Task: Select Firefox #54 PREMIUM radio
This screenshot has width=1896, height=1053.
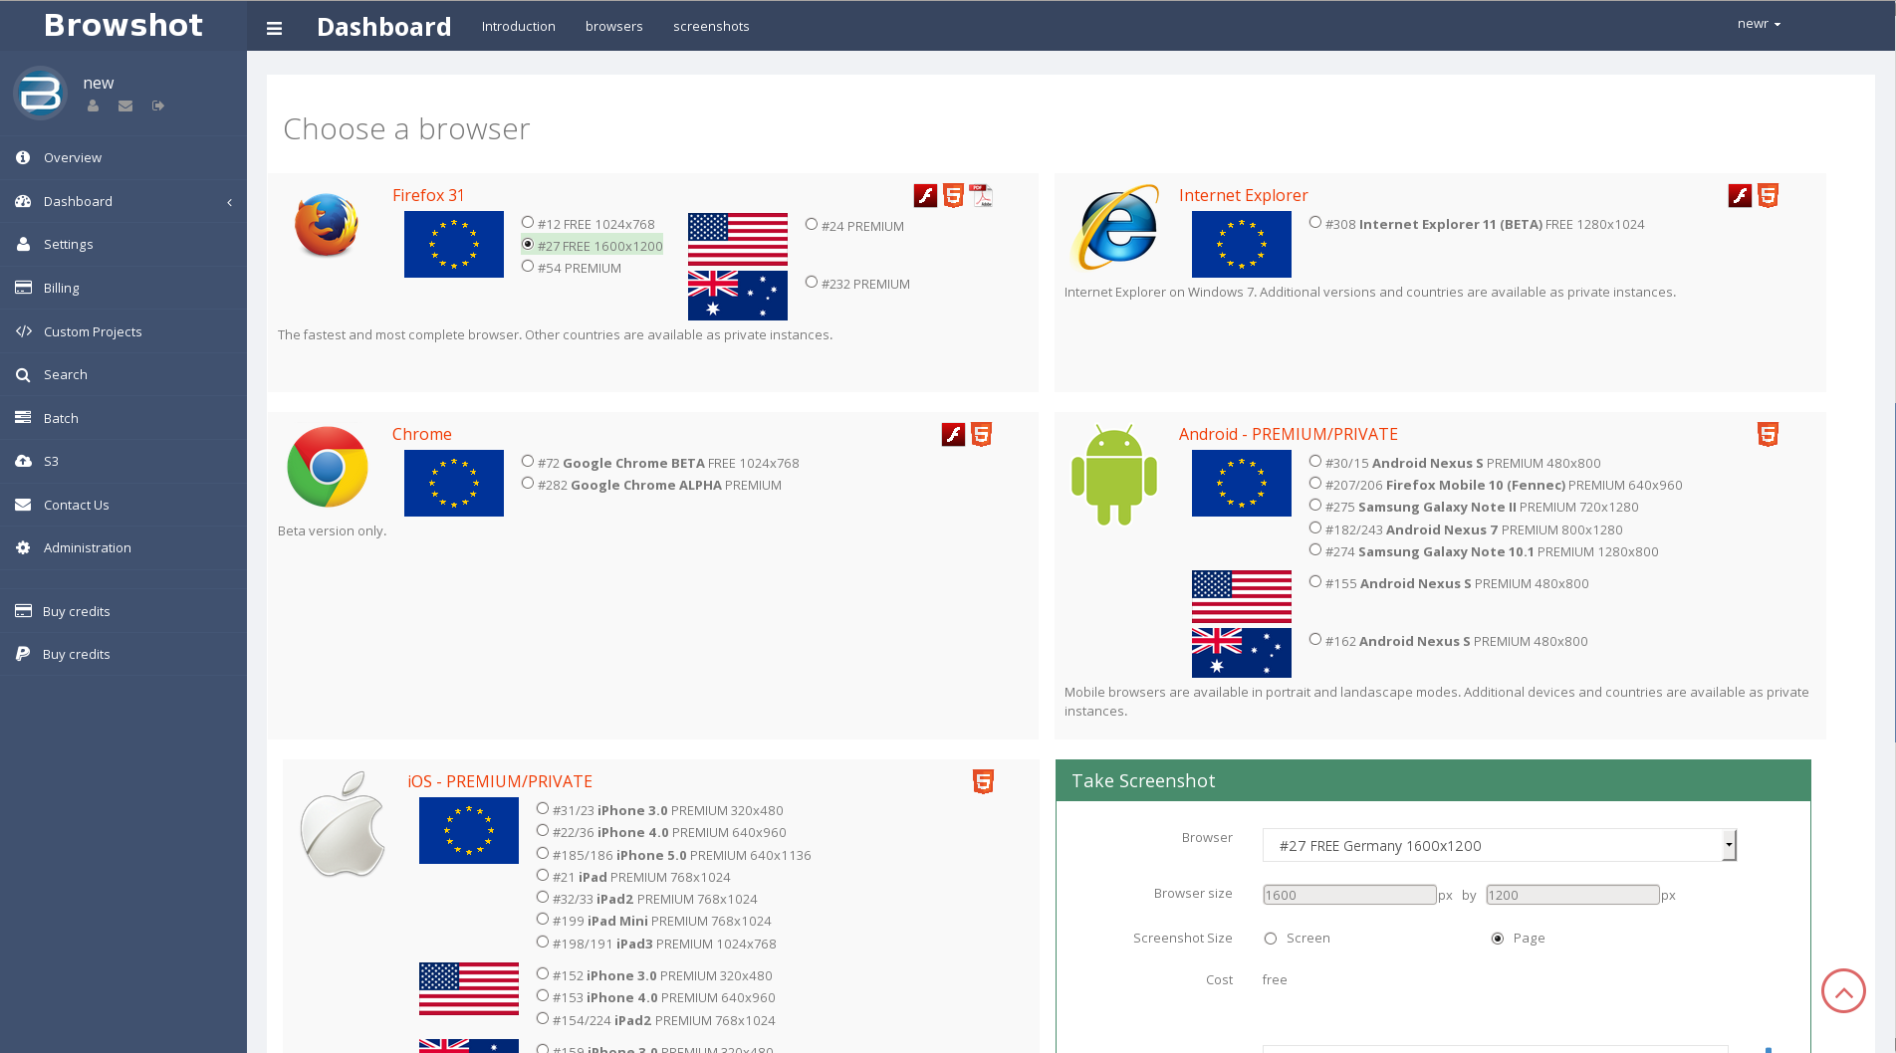Action: 528,267
